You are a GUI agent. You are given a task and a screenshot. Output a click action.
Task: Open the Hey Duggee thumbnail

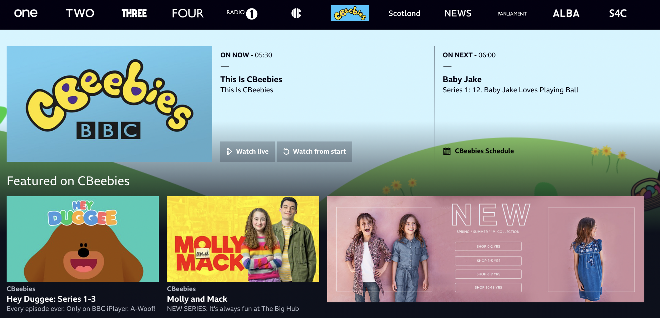(83, 239)
